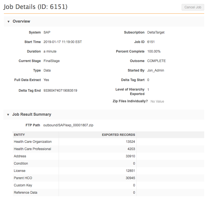Select the Health Care Organization row
Image resolution: width=207 pixels, height=199 pixels.
[x=33, y=142]
